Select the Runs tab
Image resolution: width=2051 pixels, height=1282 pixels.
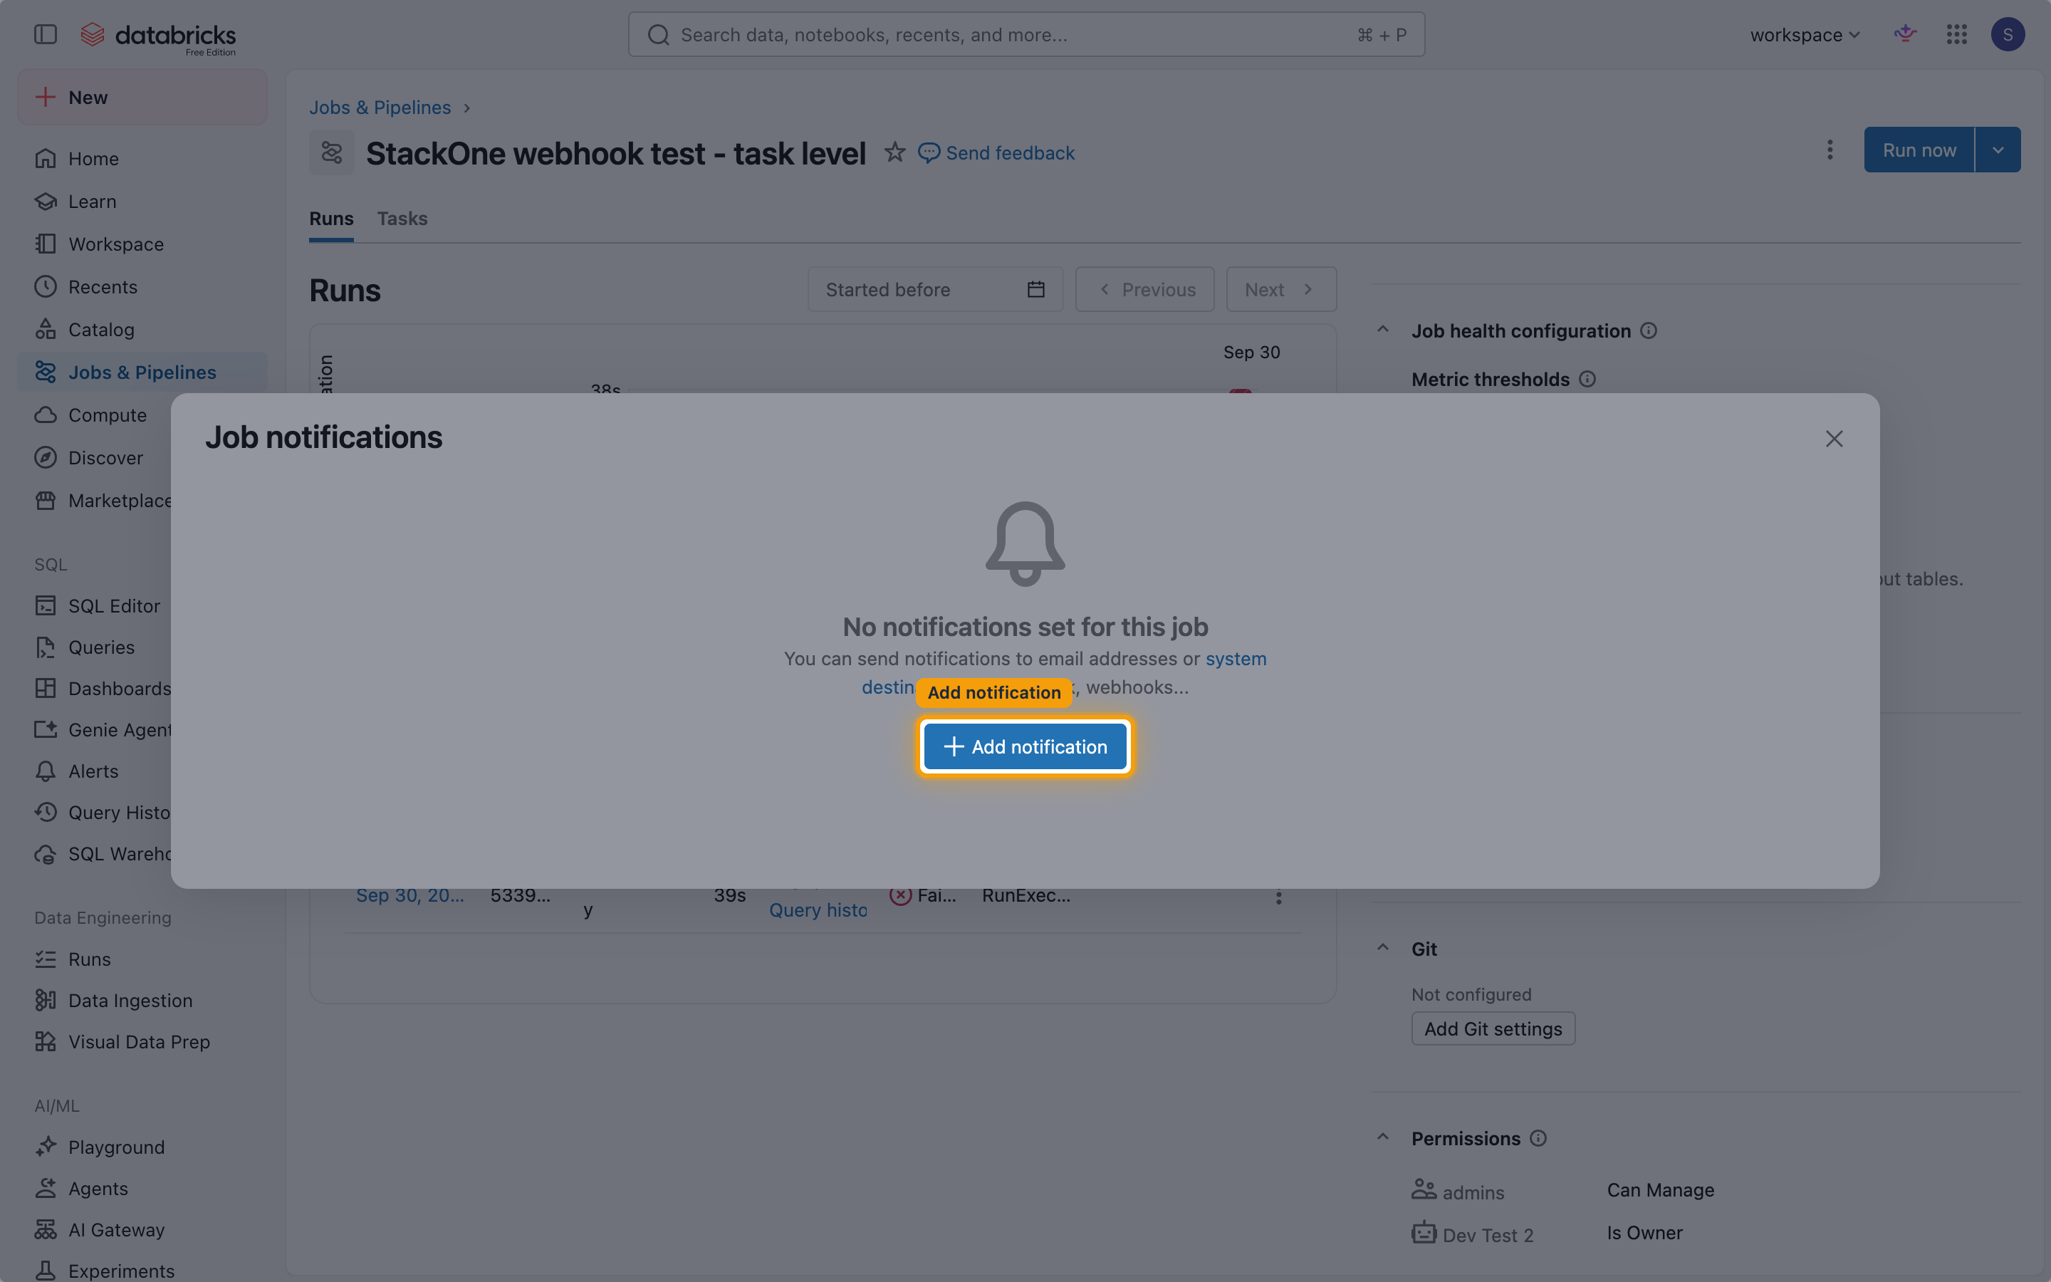coord(330,219)
